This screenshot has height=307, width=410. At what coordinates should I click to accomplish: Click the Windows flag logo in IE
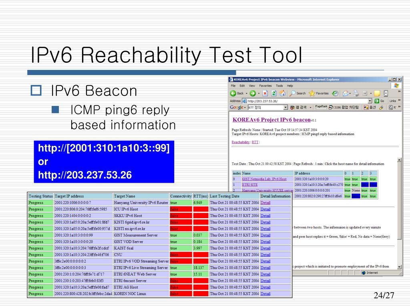click(x=396, y=86)
